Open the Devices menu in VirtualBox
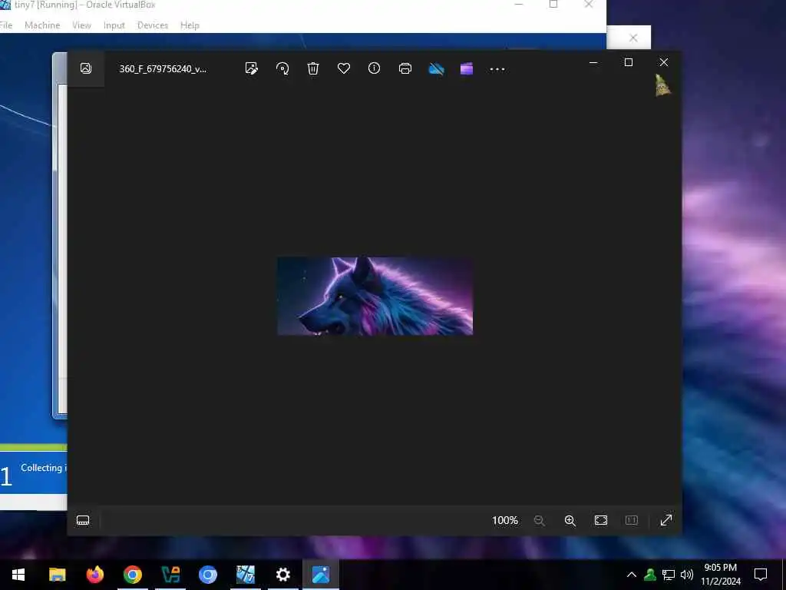The height and width of the screenshot is (590, 786). 153,25
